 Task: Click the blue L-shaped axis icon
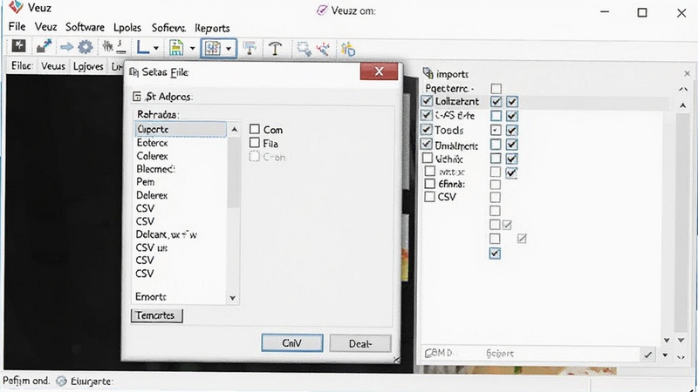click(143, 47)
